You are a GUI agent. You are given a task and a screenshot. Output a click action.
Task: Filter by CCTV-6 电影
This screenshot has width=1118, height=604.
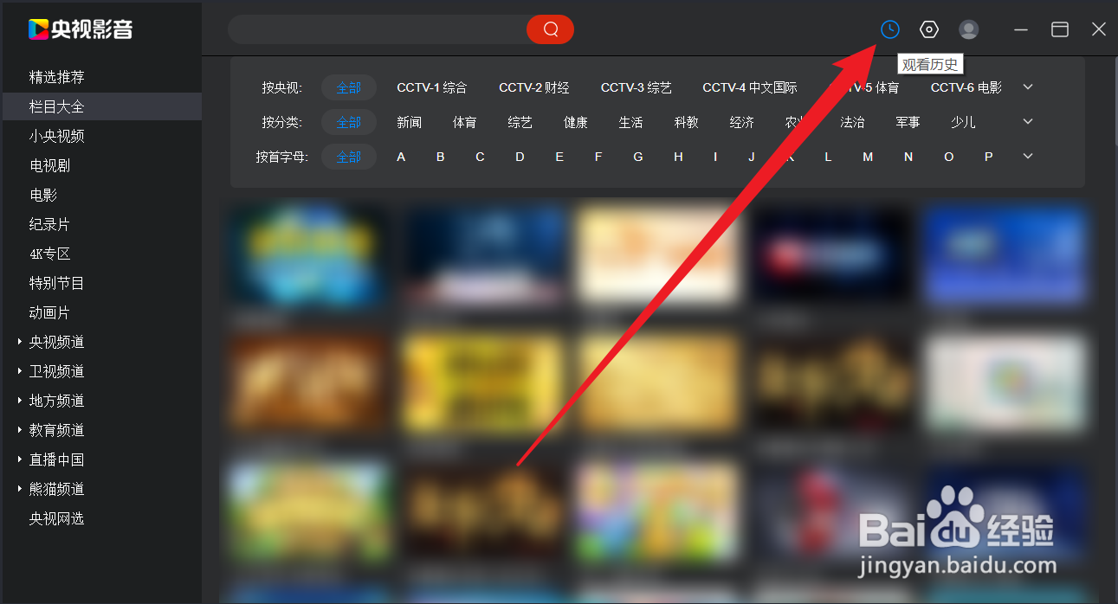[966, 87]
